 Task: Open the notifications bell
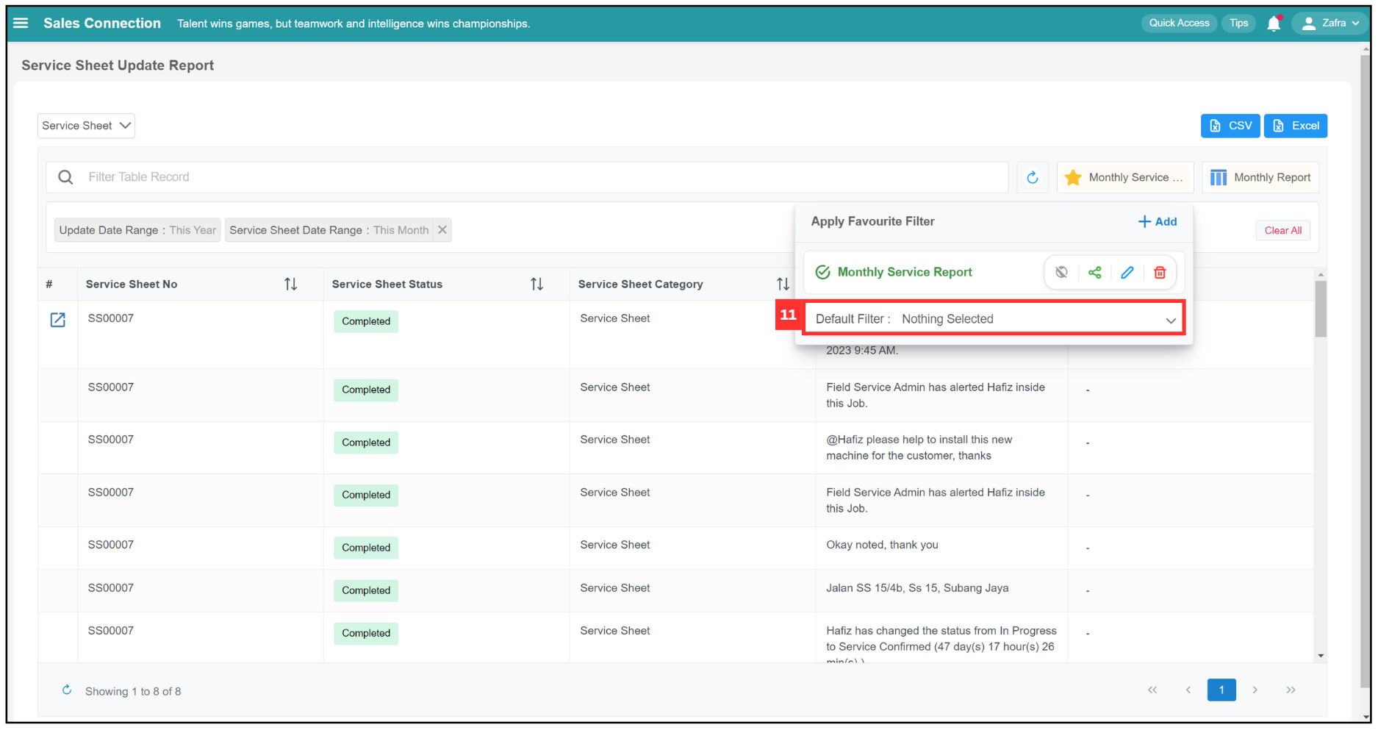(1274, 24)
